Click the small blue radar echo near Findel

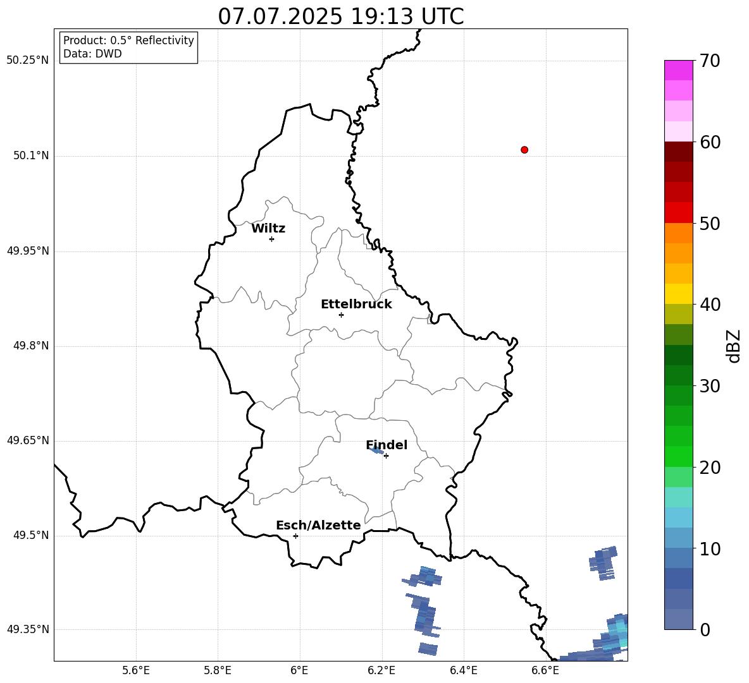point(376,450)
